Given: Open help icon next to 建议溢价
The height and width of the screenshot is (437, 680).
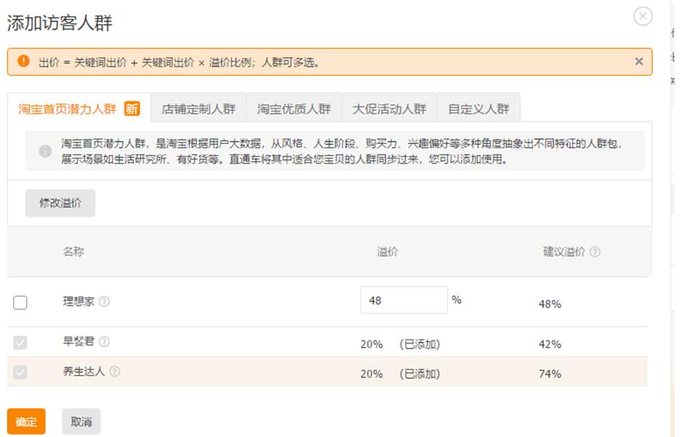Looking at the screenshot, I should (595, 251).
